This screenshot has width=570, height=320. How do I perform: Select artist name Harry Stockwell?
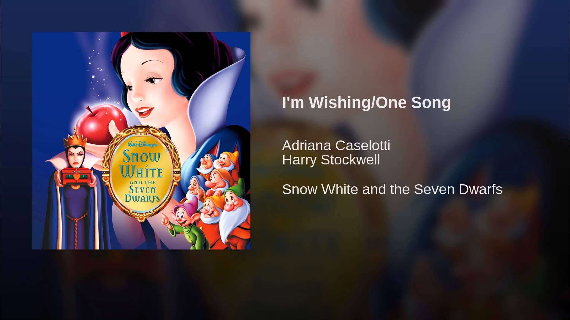pos(331,160)
